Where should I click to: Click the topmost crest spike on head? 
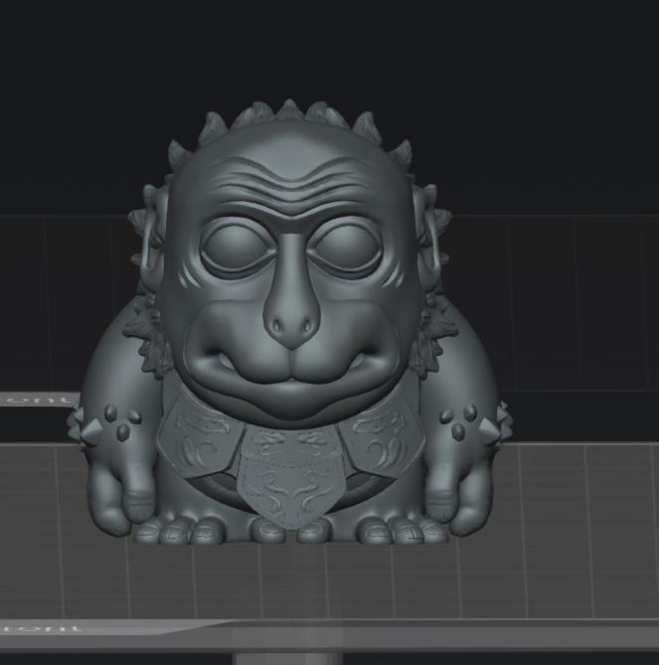[x=289, y=111]
